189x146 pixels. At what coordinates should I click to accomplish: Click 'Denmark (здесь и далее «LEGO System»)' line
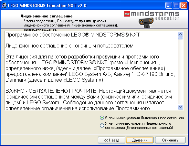click(x=55, y=80)
